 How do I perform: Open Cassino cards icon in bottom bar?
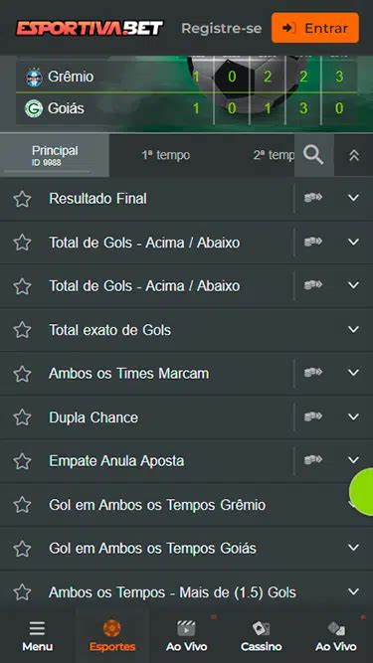click(261, 628)
